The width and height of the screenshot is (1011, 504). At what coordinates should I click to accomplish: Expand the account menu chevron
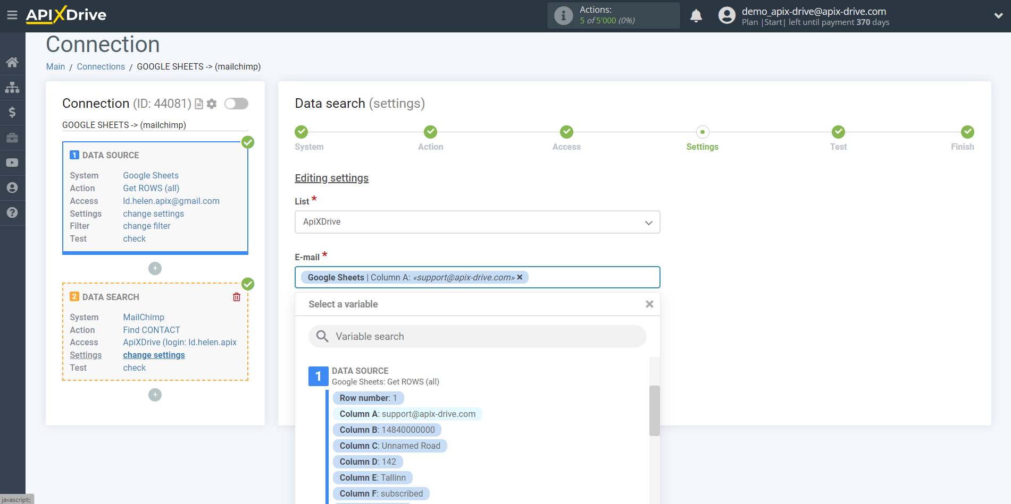(998, 15)
